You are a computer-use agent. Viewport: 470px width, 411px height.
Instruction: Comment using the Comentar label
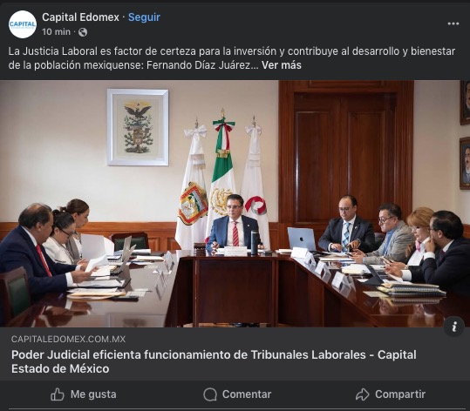pyautogui.click(x=247, y=394)
